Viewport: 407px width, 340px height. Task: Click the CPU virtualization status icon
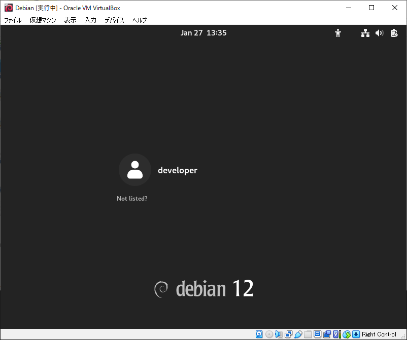[336, 334]
